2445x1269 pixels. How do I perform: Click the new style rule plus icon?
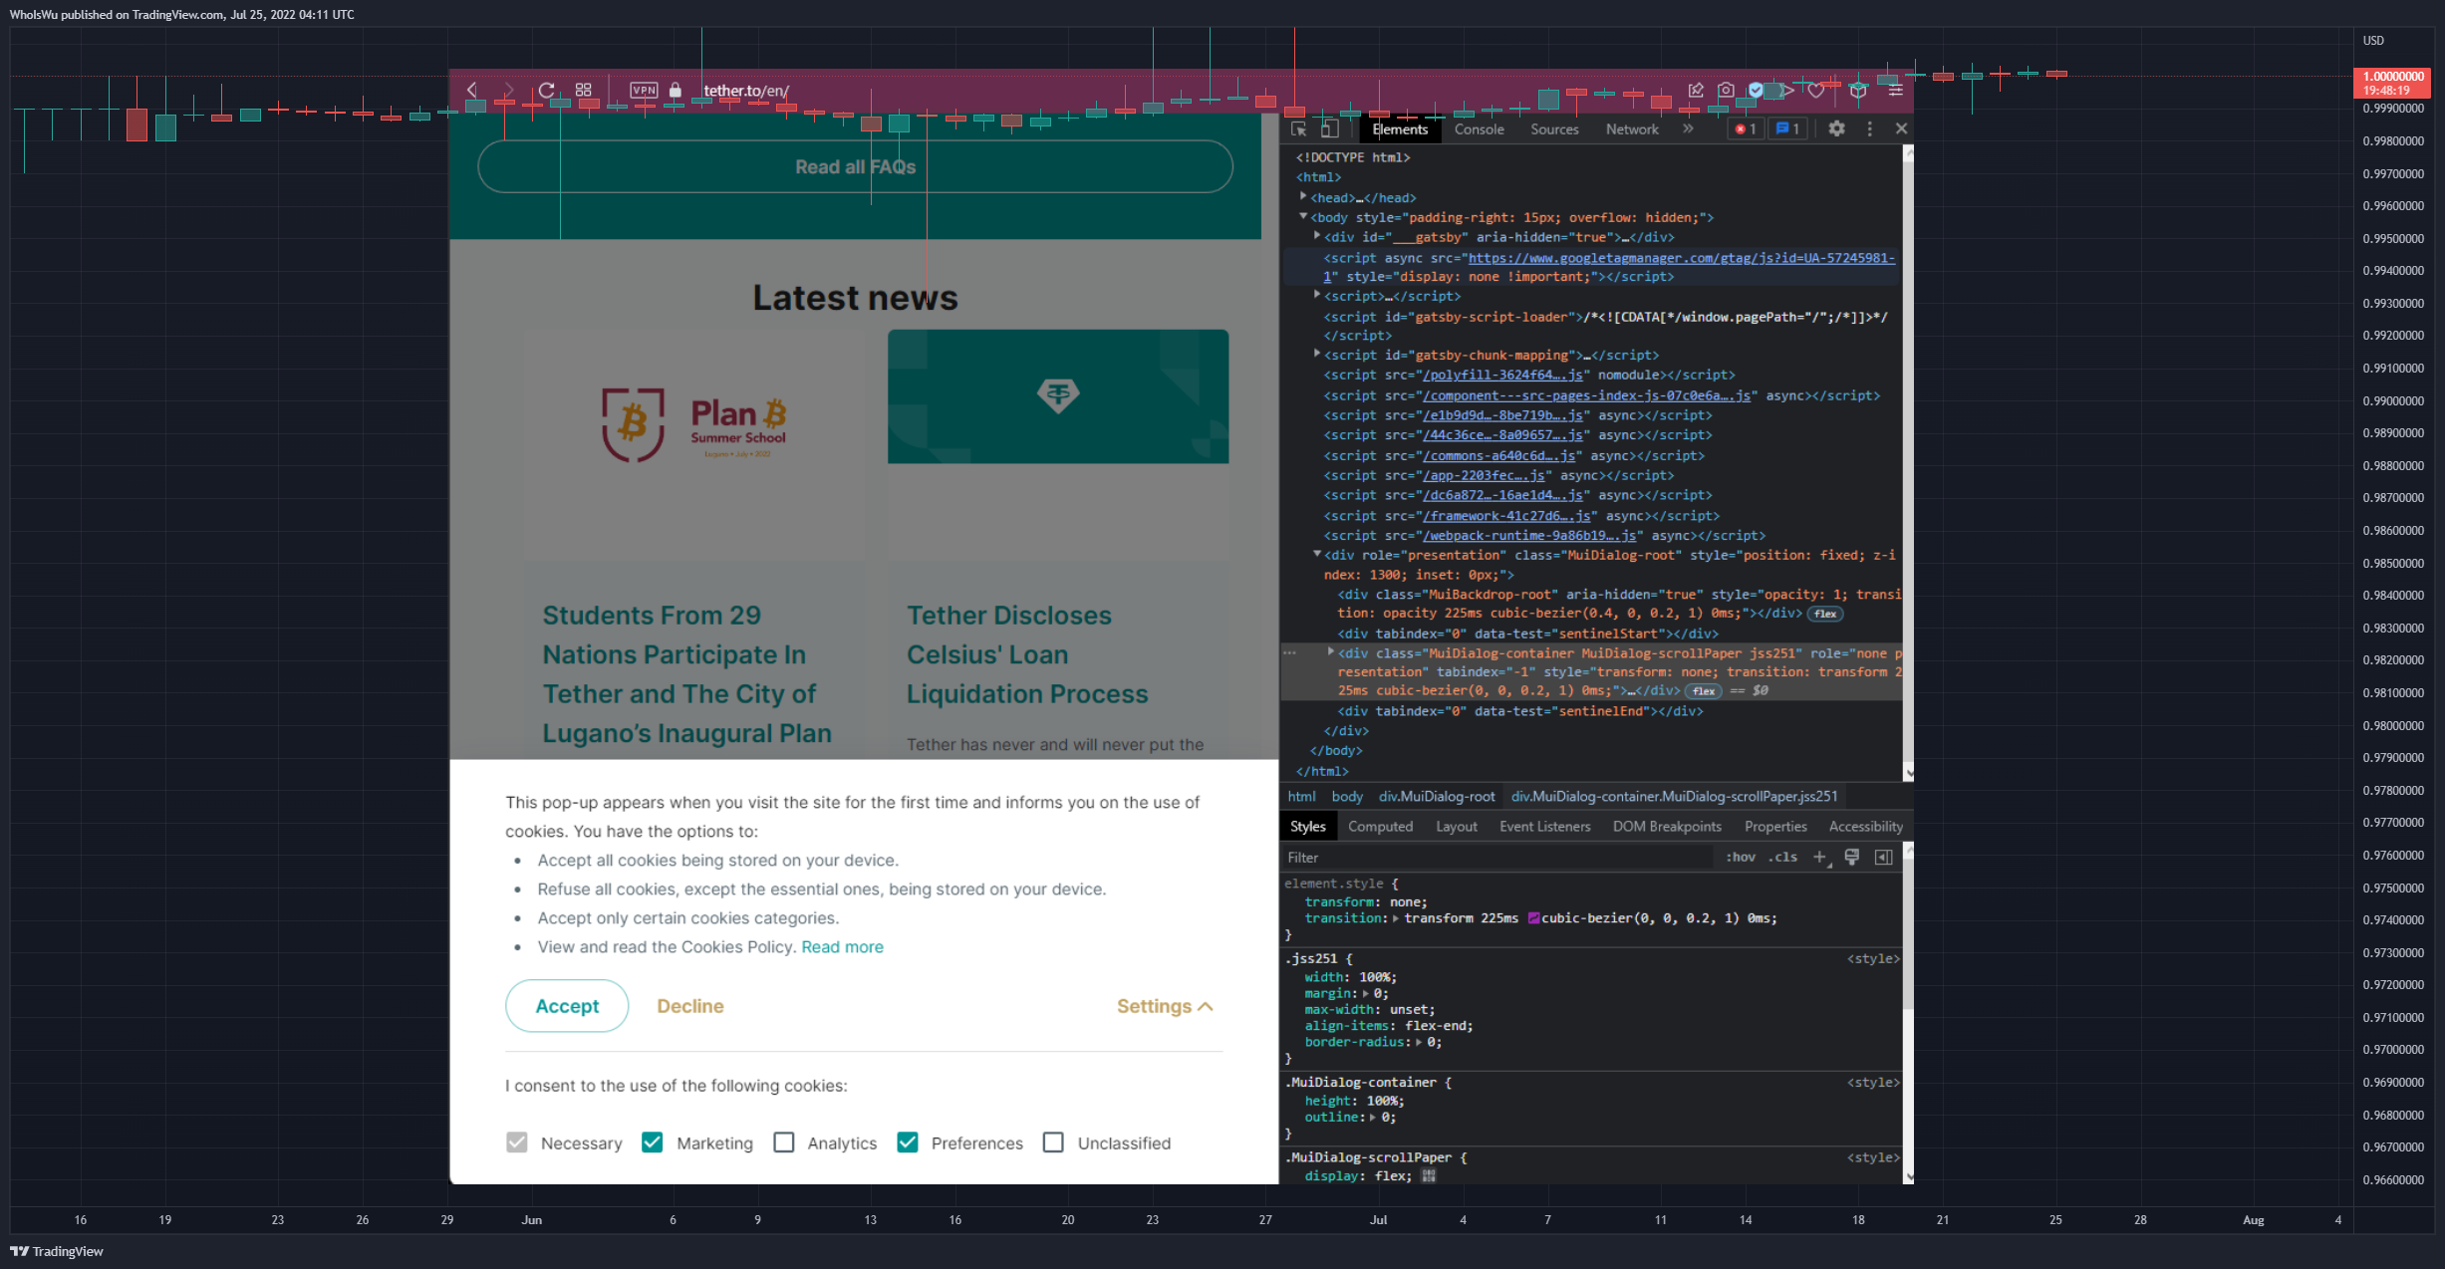click(1820, 858)
